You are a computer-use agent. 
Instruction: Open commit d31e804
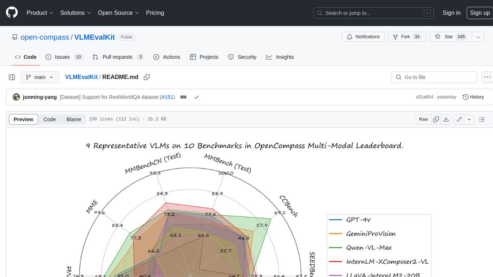(424, 97)
